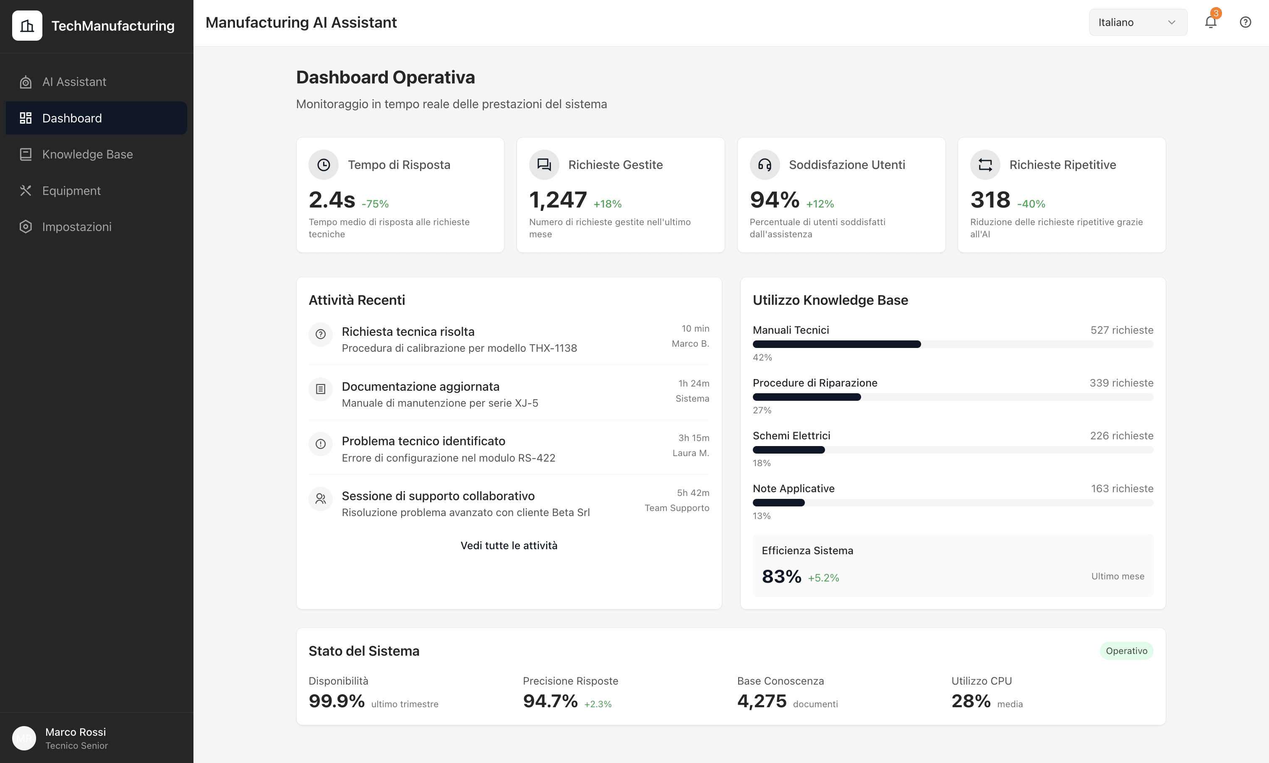Image resolution: width=1269 pixels, height=763 pixels.
Task: Go to AI Assistant menu item
Action: click(96, 82)
